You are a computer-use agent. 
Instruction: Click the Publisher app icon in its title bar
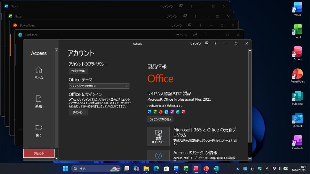click(x=20, y=35)
